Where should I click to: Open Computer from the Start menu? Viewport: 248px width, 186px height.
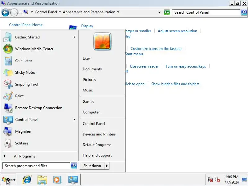(91, 112)
